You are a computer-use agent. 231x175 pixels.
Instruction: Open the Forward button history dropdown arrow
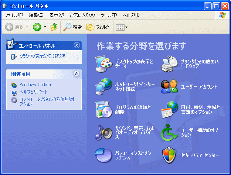pos(45,27)
